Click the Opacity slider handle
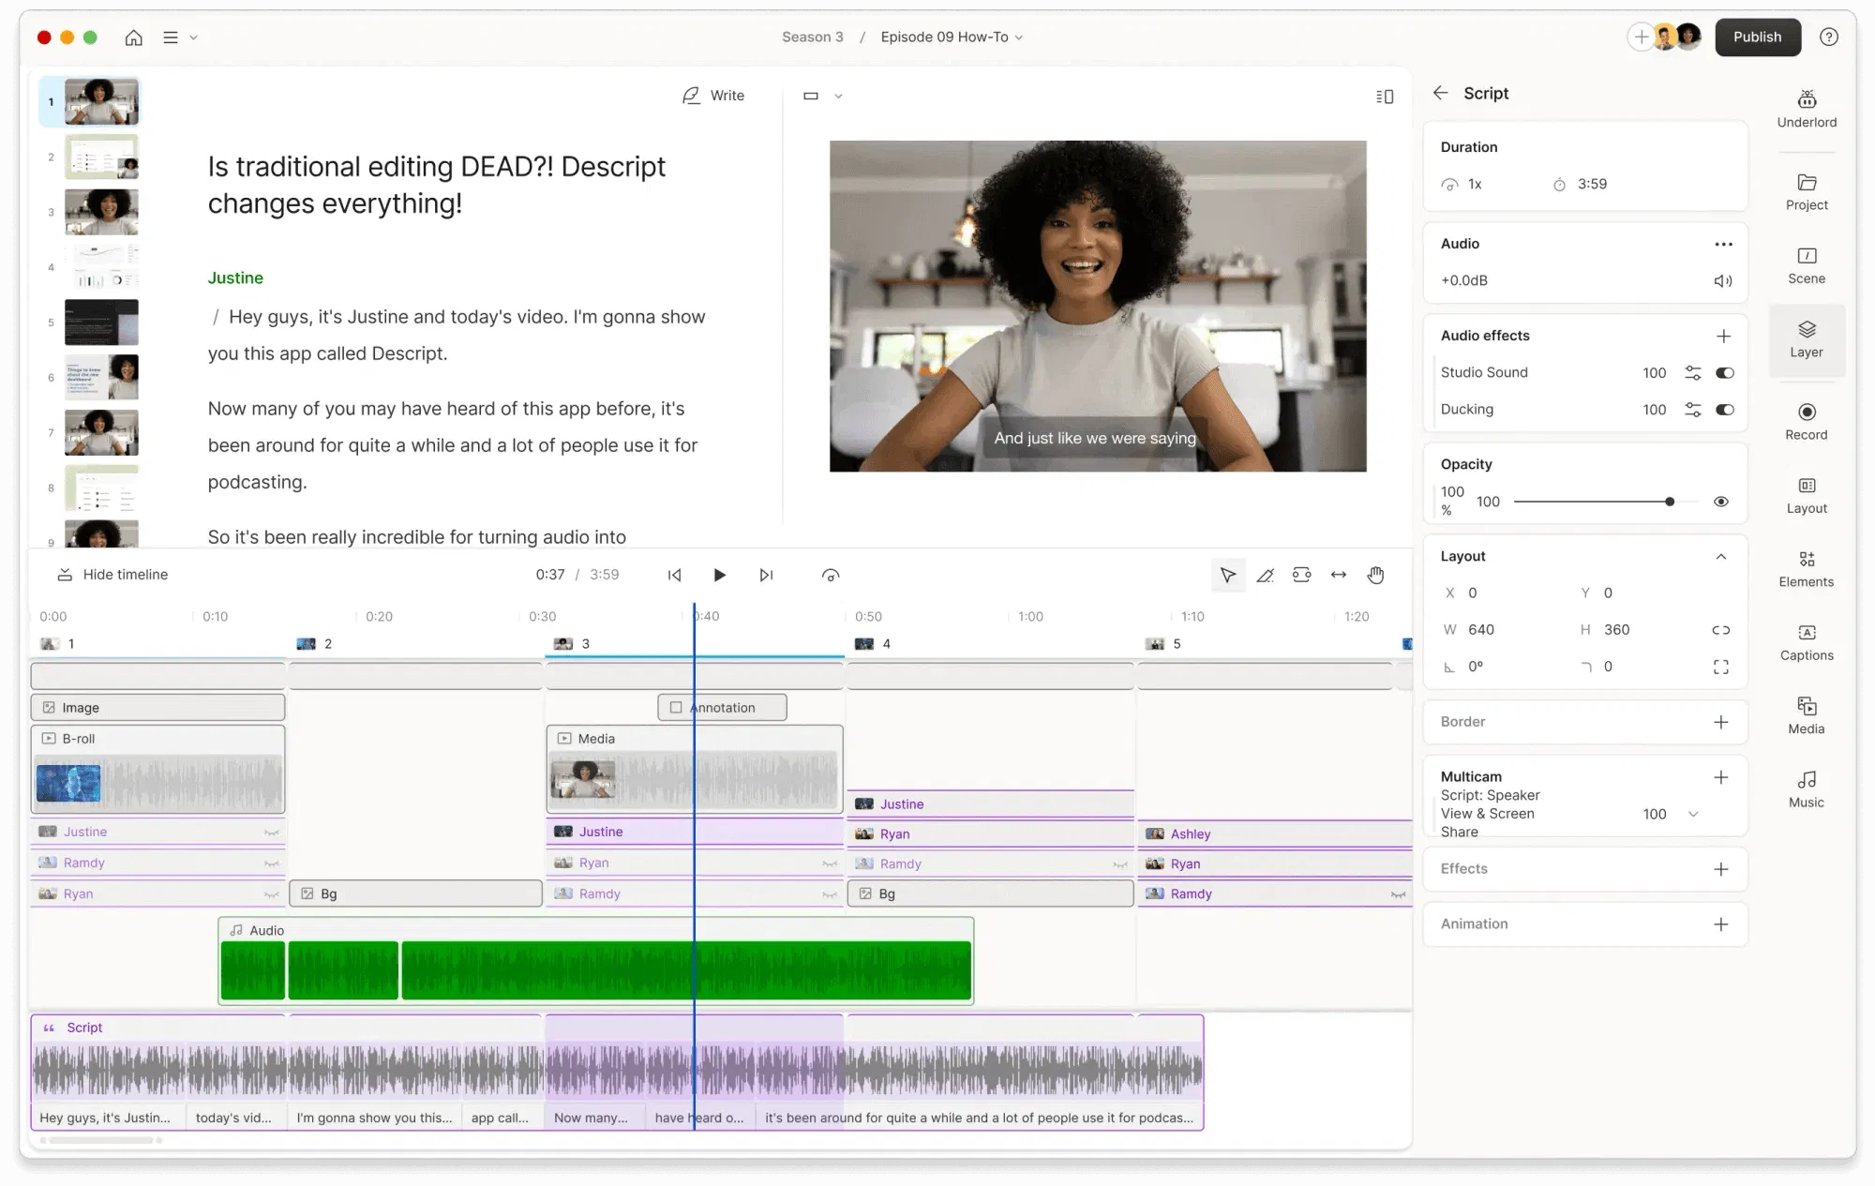 [x=1670, y=502]
